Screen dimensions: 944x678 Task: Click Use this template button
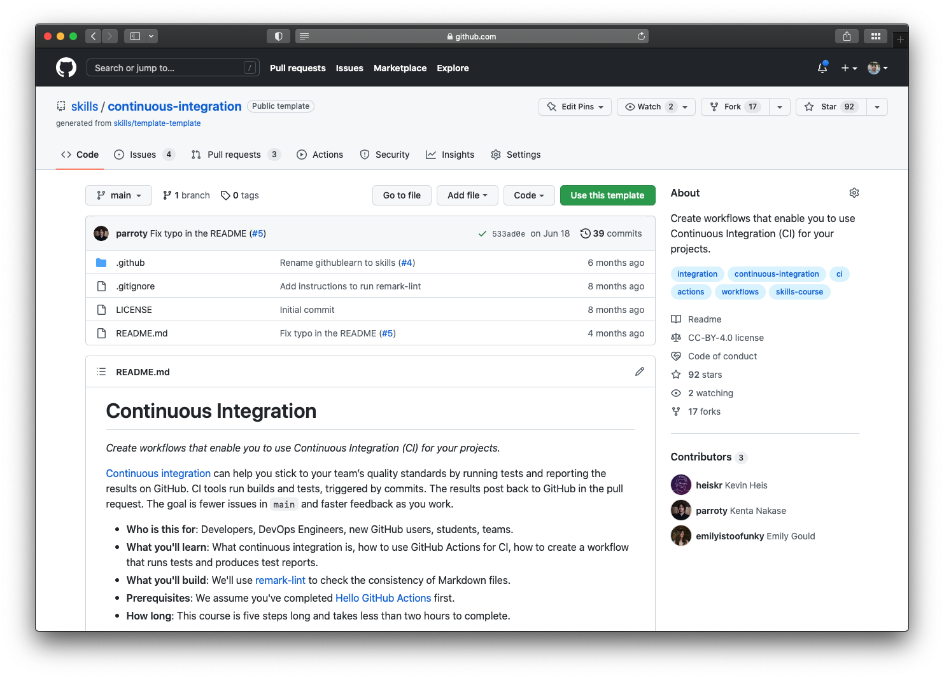(607, 195)
